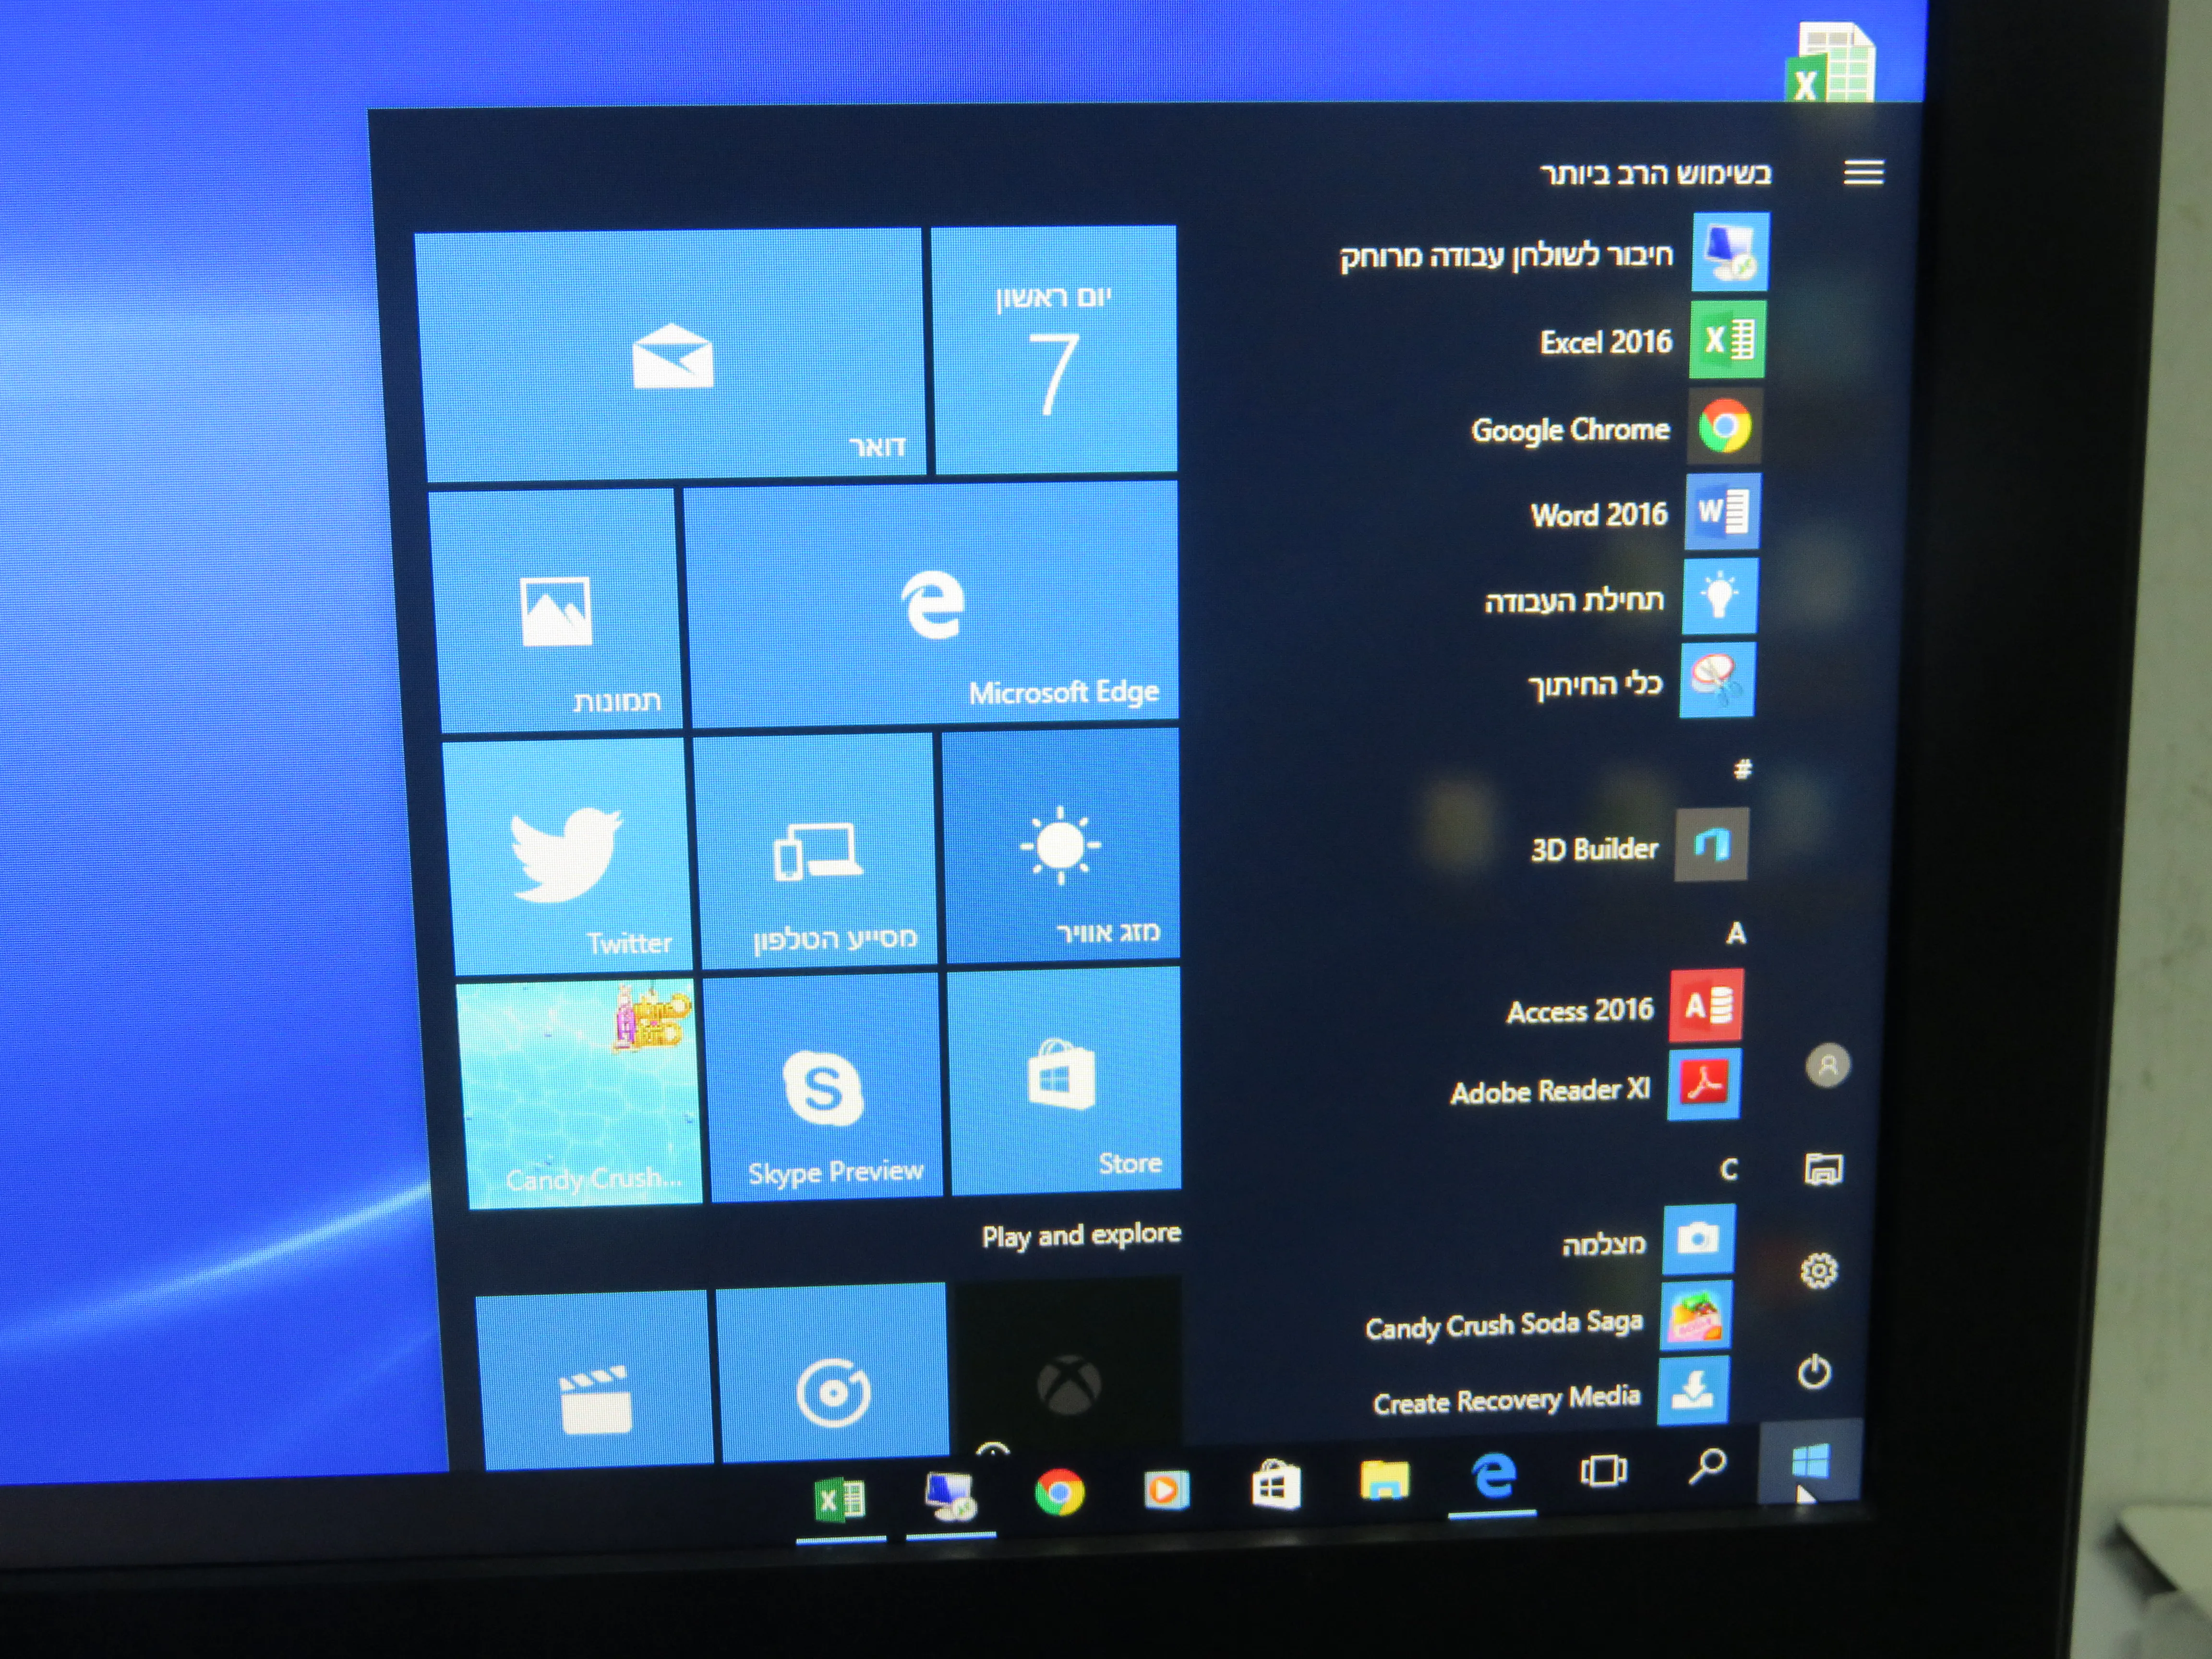Viewport: 2212px width, 1659px height.
Task: Open Settings gear in Start menu
Action: (x=1818, y=1270)
